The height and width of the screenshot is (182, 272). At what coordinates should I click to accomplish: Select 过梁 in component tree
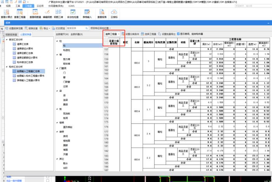tap(66, 86)
